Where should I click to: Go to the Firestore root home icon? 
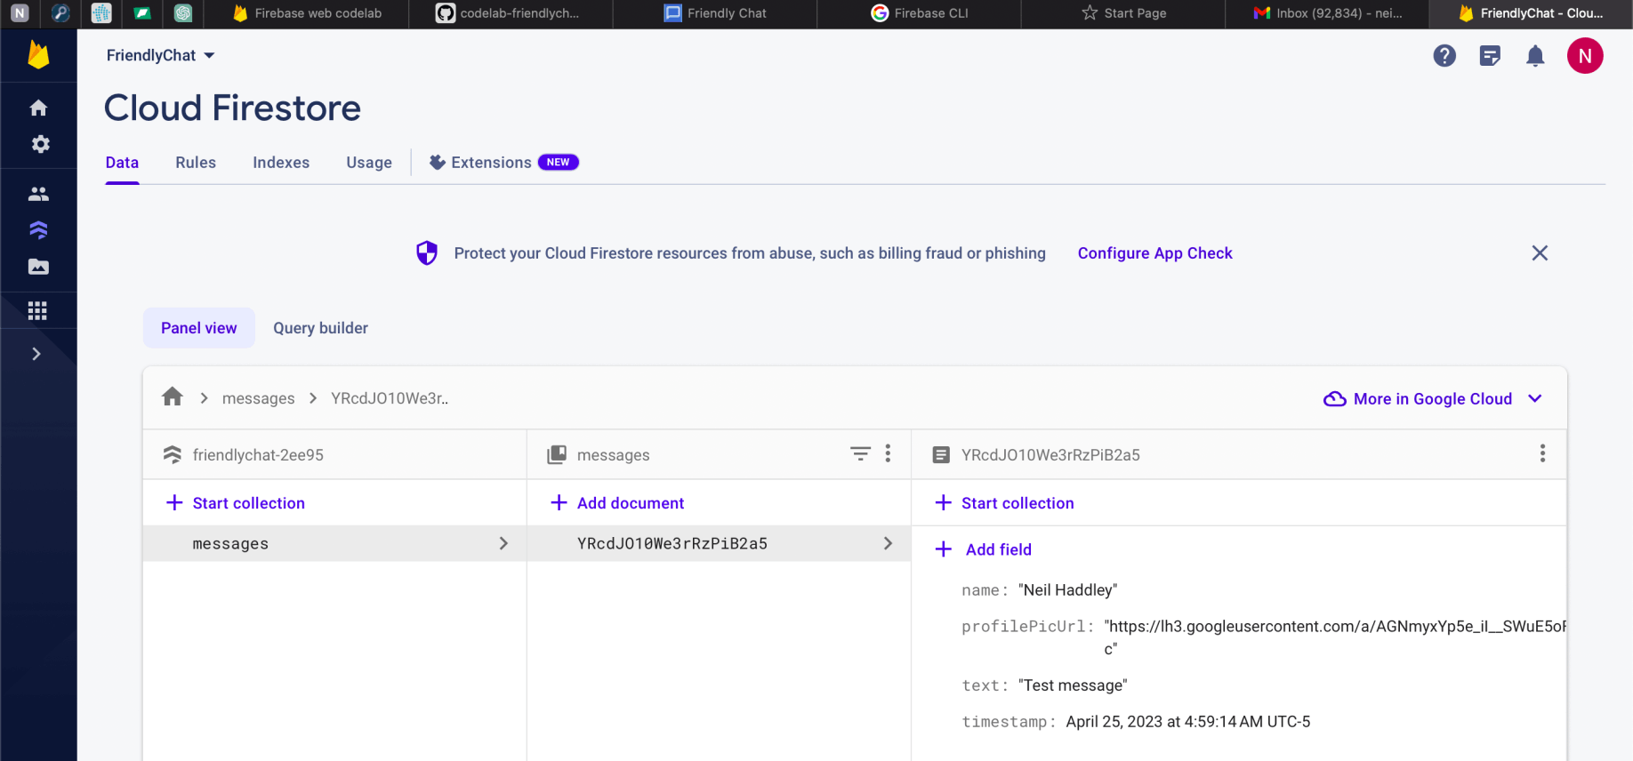(173, 397)
